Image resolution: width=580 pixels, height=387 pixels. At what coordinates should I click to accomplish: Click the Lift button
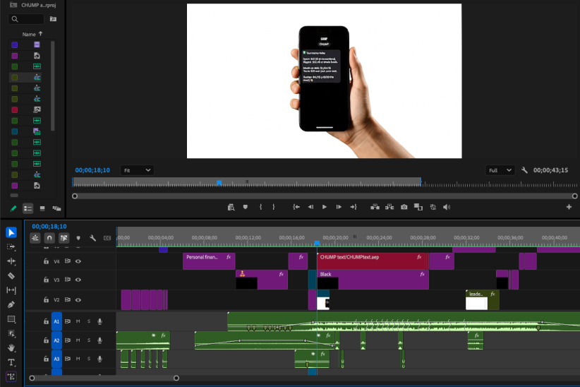pos(375,207)
